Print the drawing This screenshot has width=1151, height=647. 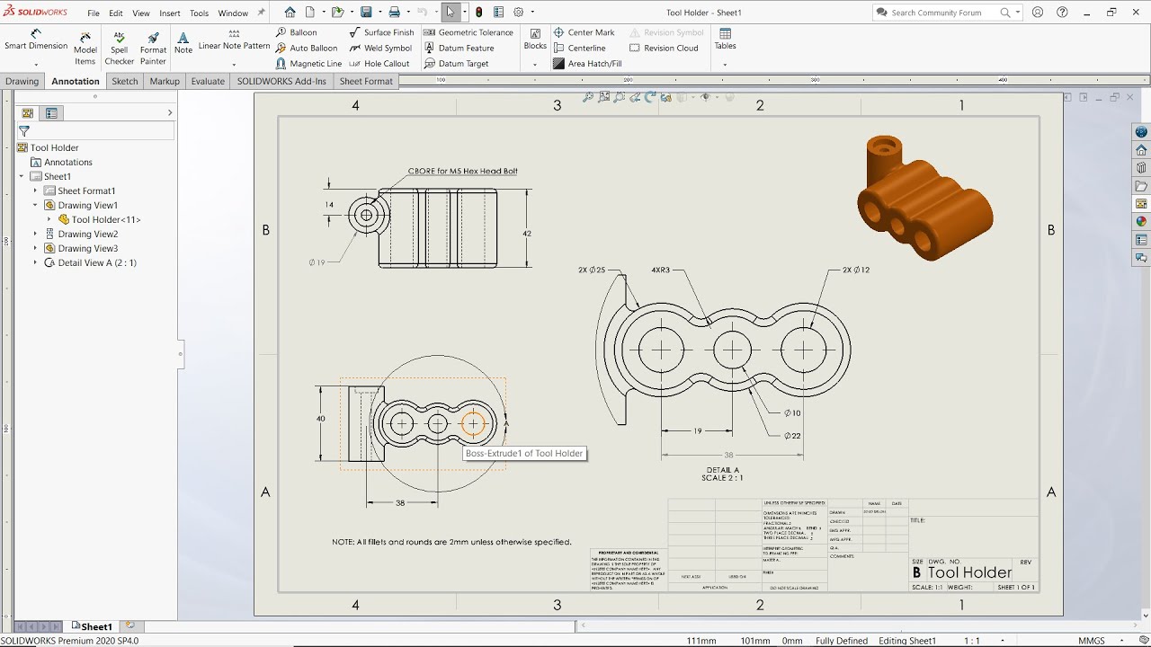(394, 13)
